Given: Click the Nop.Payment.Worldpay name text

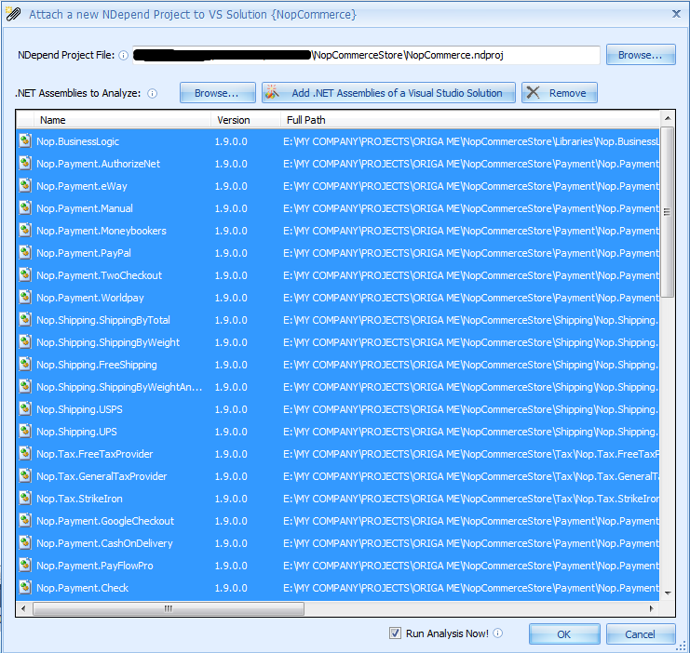Looking at the screenshot, I should [89, 299].
